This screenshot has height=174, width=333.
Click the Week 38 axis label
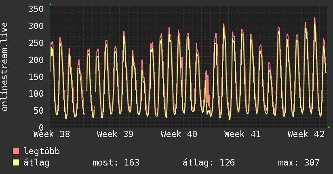pos(52,134)
